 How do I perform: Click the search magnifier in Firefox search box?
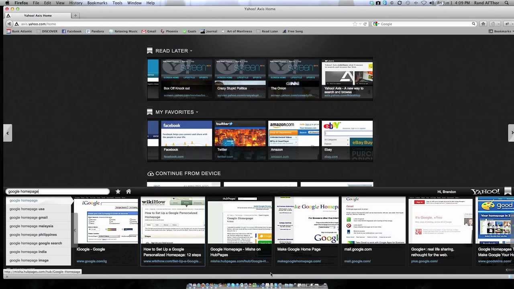tap(474, 24)
